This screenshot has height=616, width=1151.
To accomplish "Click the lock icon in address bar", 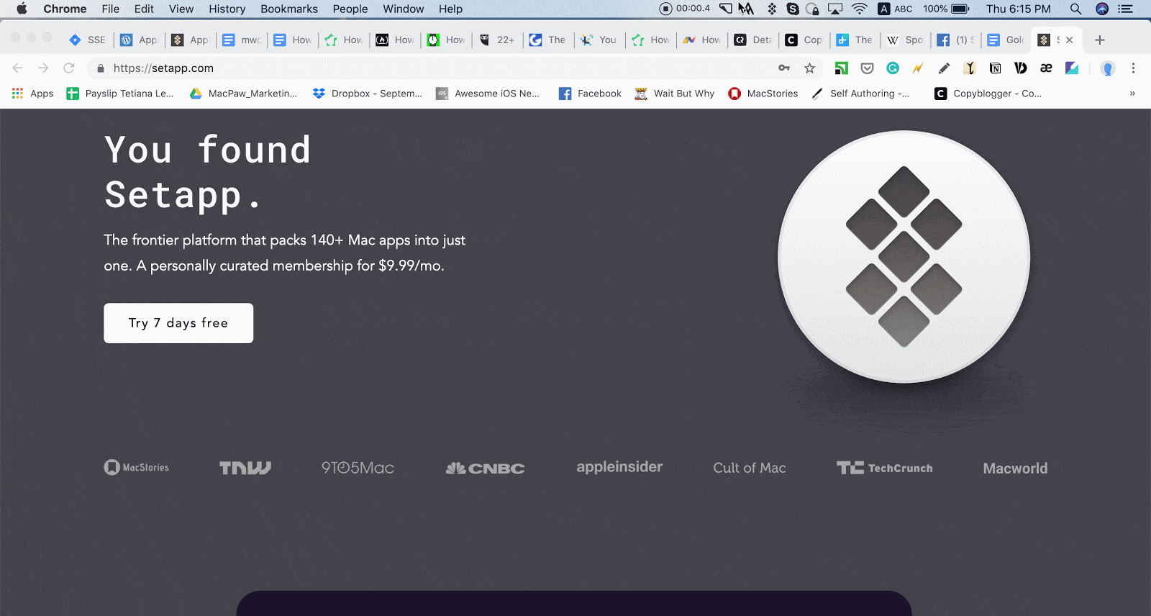I will pos(101,68).
